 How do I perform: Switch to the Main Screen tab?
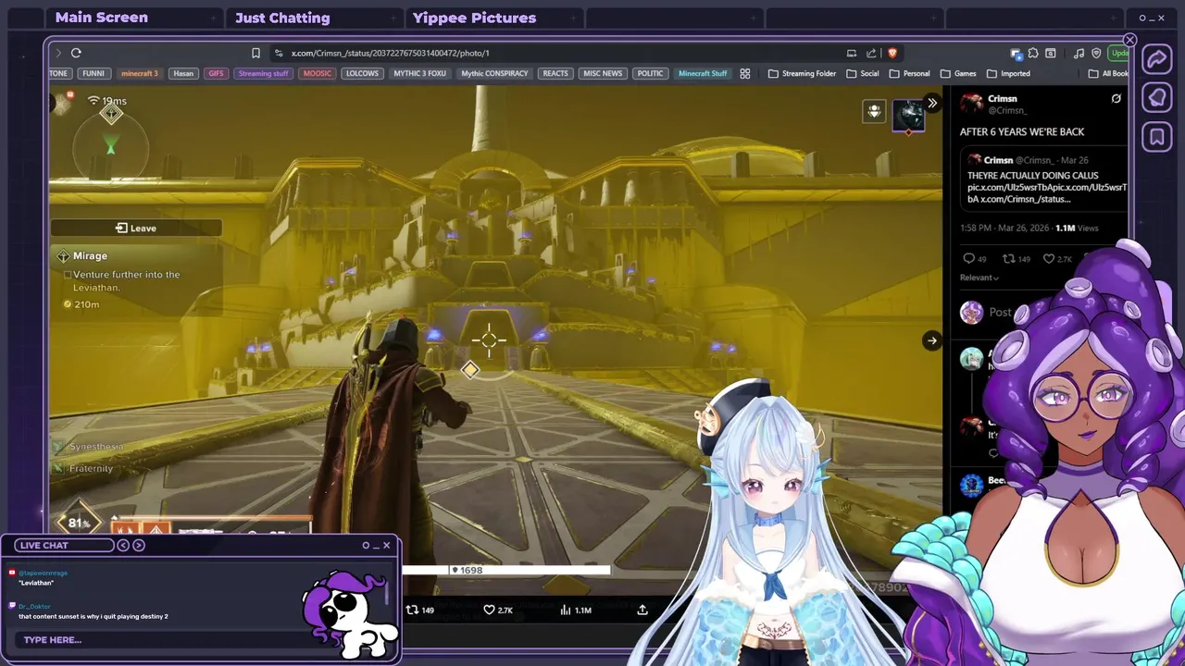(x=102, y=18)
